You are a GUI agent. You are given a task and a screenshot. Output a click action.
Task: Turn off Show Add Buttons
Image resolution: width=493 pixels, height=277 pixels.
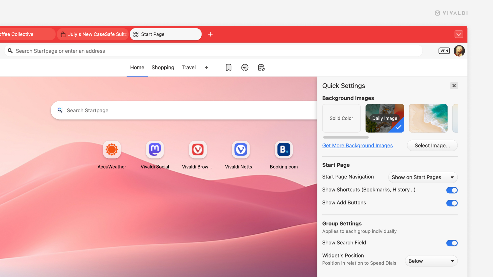click(452, 203)
